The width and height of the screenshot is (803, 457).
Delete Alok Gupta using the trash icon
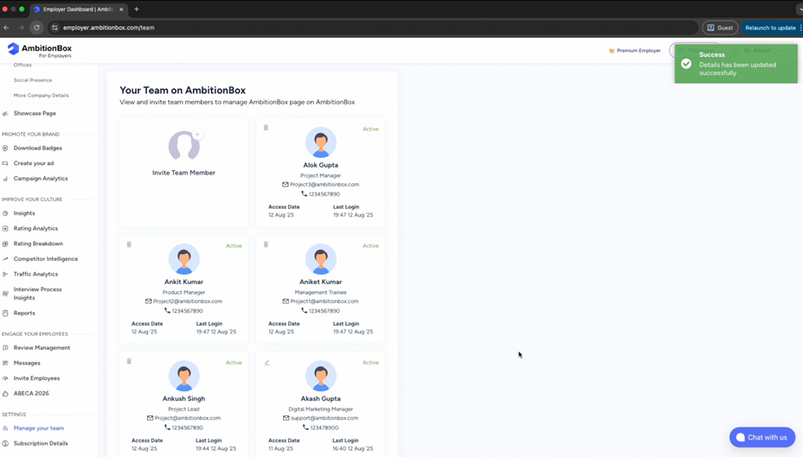[266, 128]
